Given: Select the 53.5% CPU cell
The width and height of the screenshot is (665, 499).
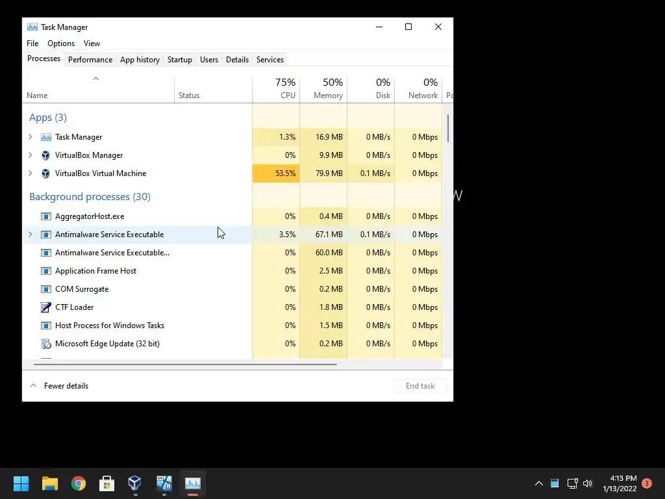Looking at the screenshot, I should pyautogui.click(x=276, y=173).
